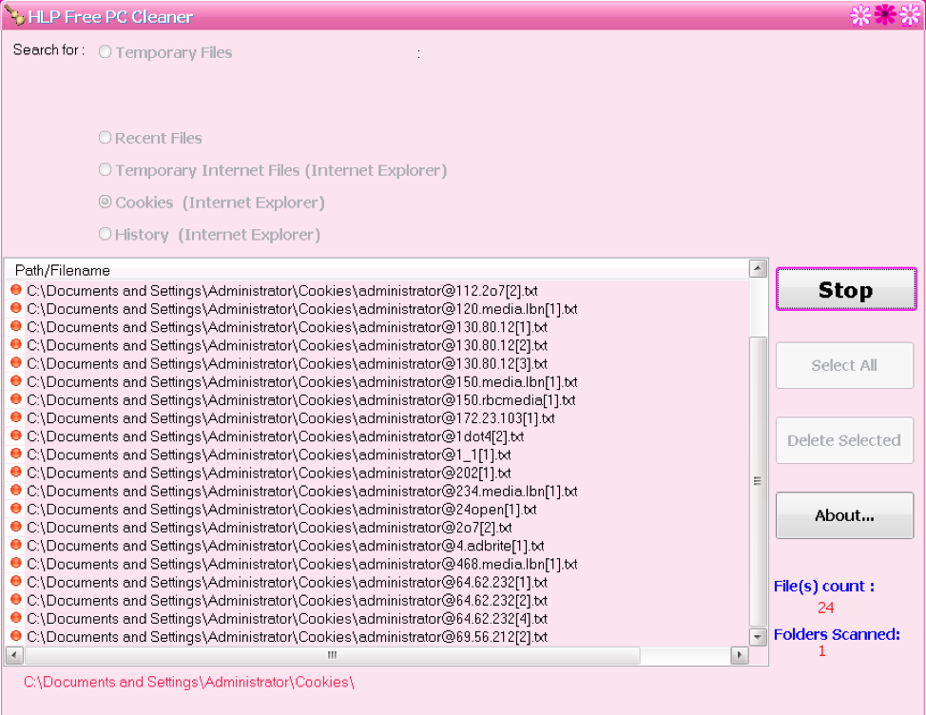Image resolution: width=926 pixels, height=715 pixels.
Task: Choose the Recent Files search option
Action: [x=106, y=138]
